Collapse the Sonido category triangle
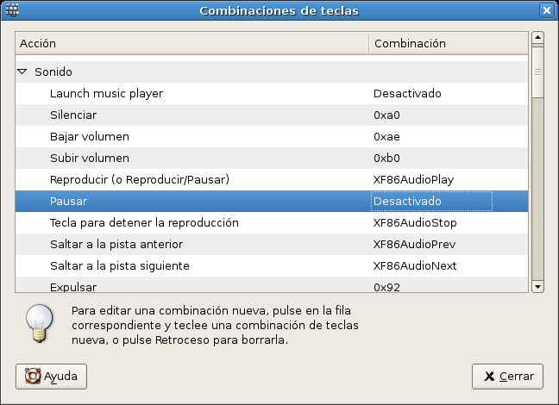This screenshot has height=405, width=559. [22, 72]
